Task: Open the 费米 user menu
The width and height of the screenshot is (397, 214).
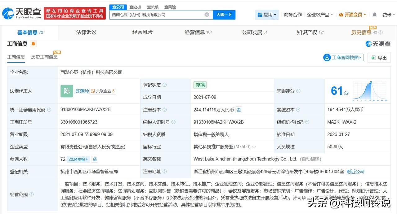Action: 389,15
